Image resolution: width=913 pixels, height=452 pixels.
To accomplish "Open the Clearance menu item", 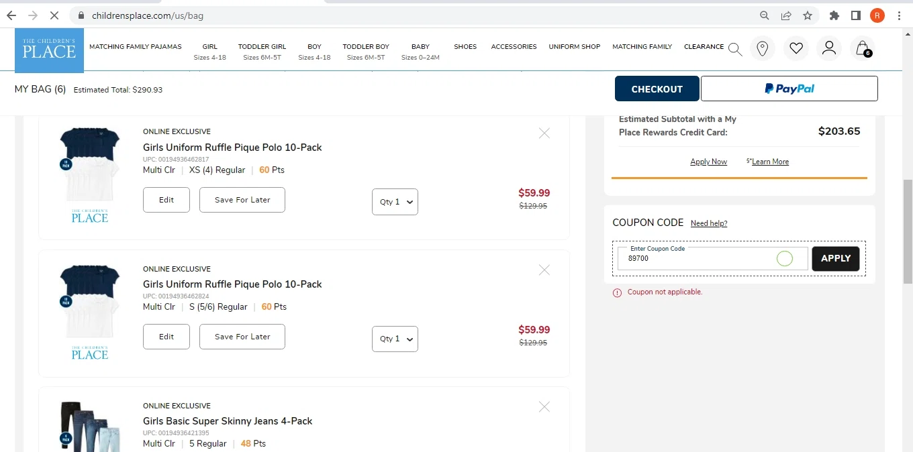I will click(x=704, y=47).
